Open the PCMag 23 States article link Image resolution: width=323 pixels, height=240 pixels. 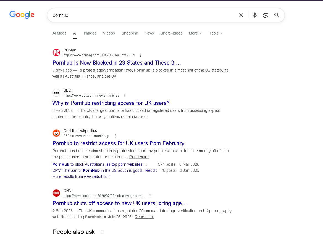(x=117, y=63)
